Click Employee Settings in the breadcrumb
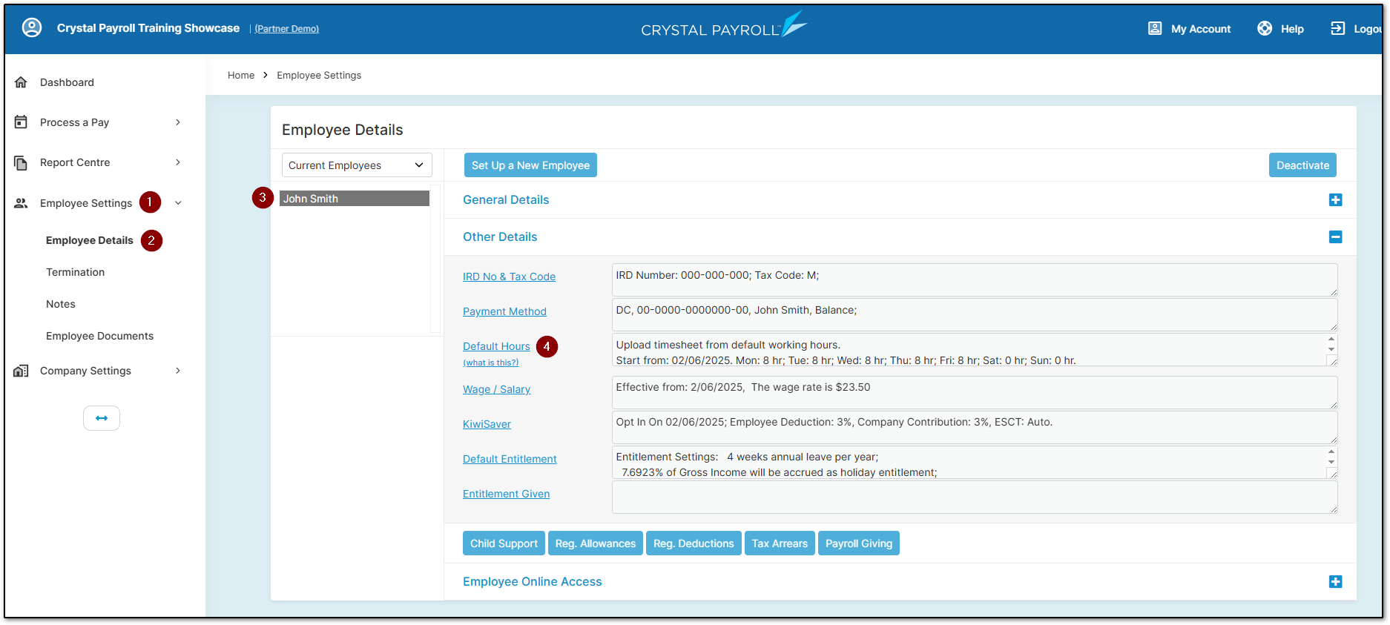 point(319,76)
